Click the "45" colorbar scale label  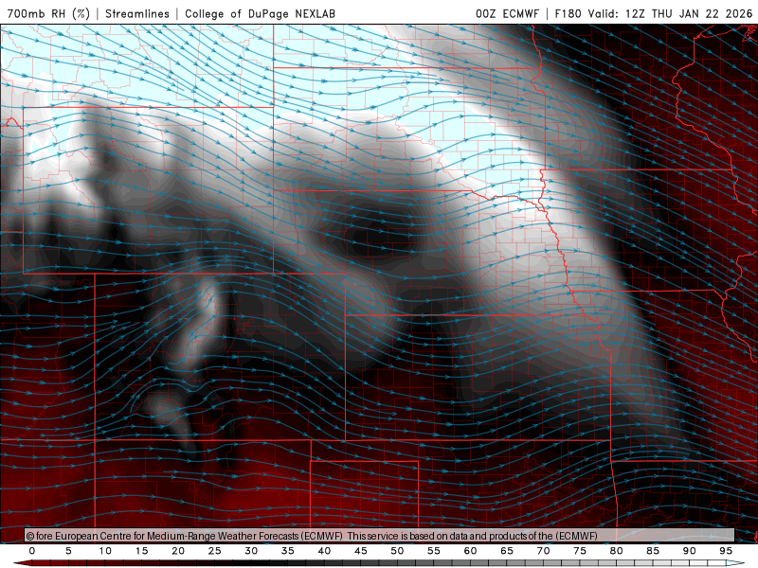tap(361, 551)
